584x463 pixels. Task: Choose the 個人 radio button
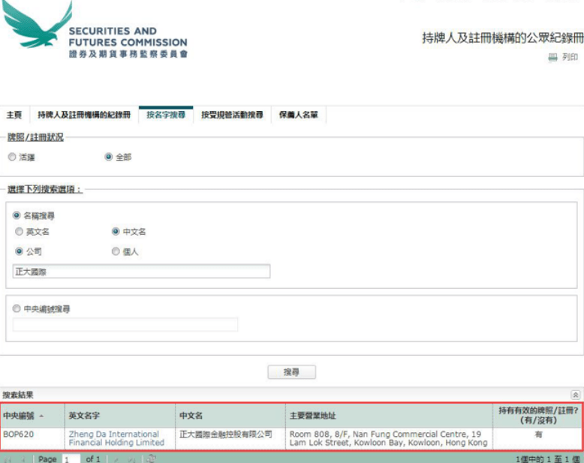pyautogui.click(x=116, y=251)
